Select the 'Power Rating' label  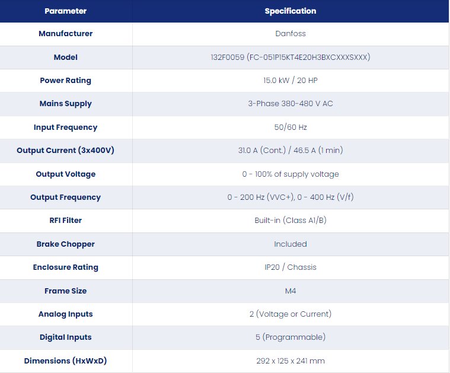(x=65, y=81)
